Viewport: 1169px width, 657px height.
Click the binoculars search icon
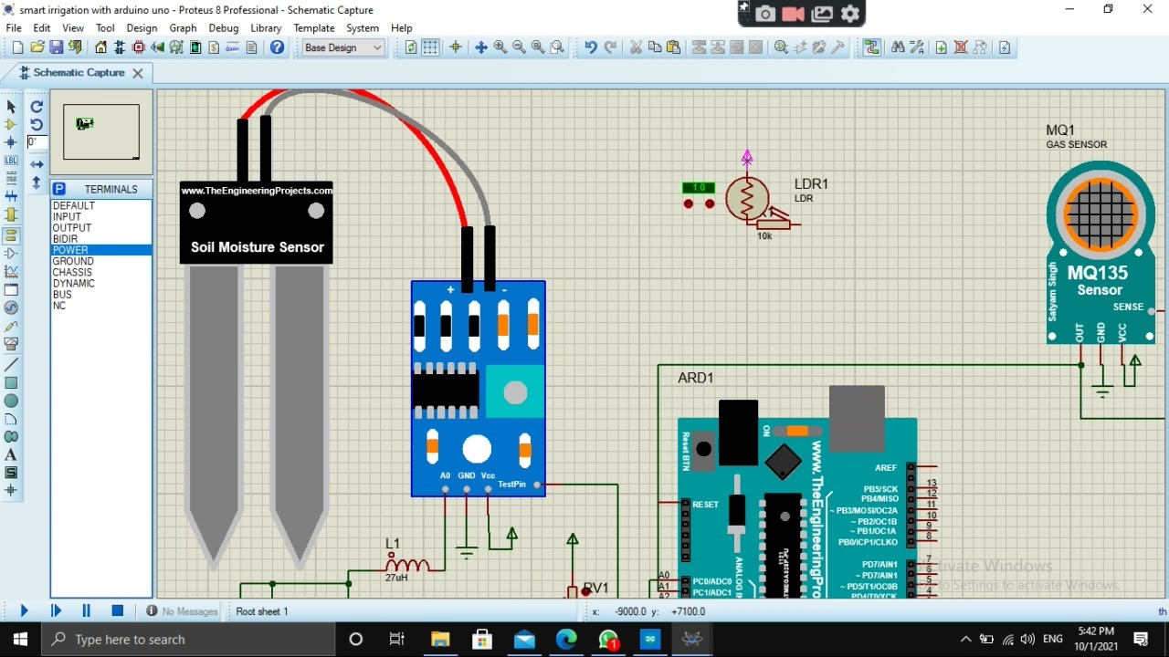pos(898,47)
